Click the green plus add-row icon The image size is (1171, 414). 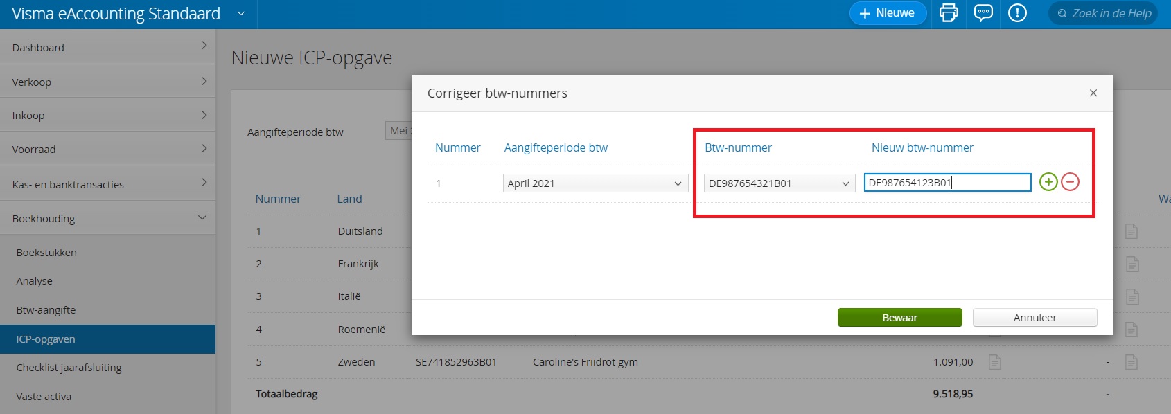1048,182
